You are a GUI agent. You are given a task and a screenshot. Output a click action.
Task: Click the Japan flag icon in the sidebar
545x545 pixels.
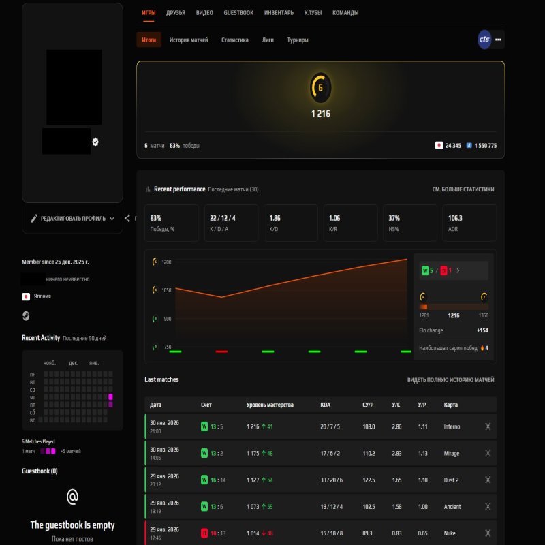[25, 296]
